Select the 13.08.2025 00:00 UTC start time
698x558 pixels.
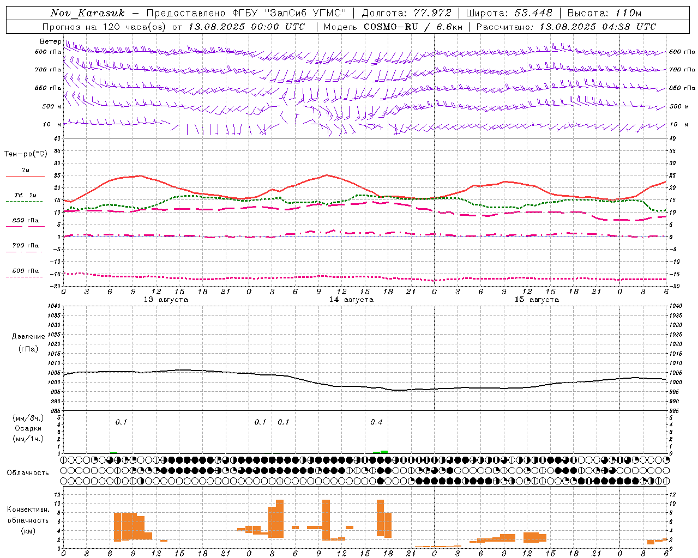(246, 27)
